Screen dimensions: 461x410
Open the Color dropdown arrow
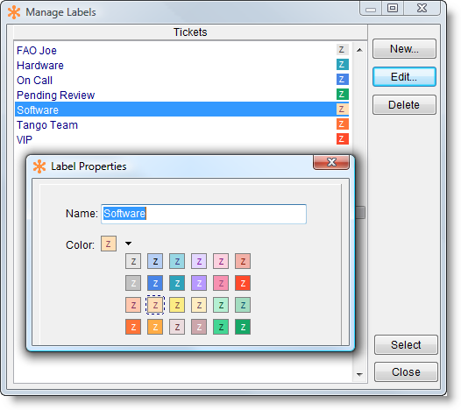pyautogui.click(x=128, y=244)
